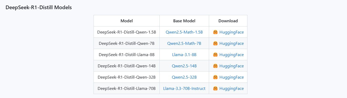
Task: Click the hugging face emoji in Llama-70B row
Action: pos(215,89)
